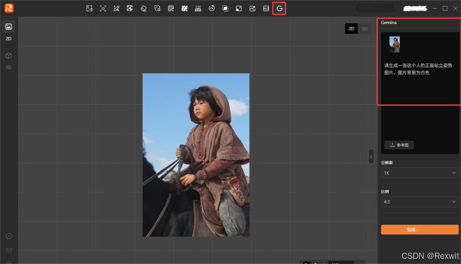Open the HD upscale tool
This screenshot has height=264, width=461.
pos(266,8)
